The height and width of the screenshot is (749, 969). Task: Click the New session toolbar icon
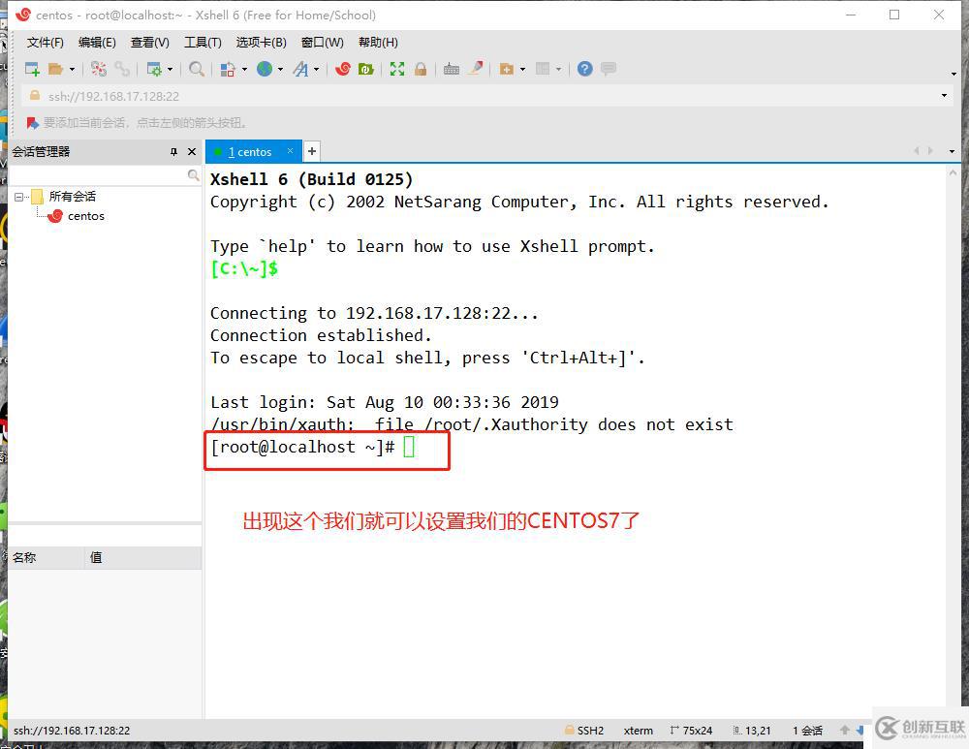pyautogui.click(x=32, y=69)
